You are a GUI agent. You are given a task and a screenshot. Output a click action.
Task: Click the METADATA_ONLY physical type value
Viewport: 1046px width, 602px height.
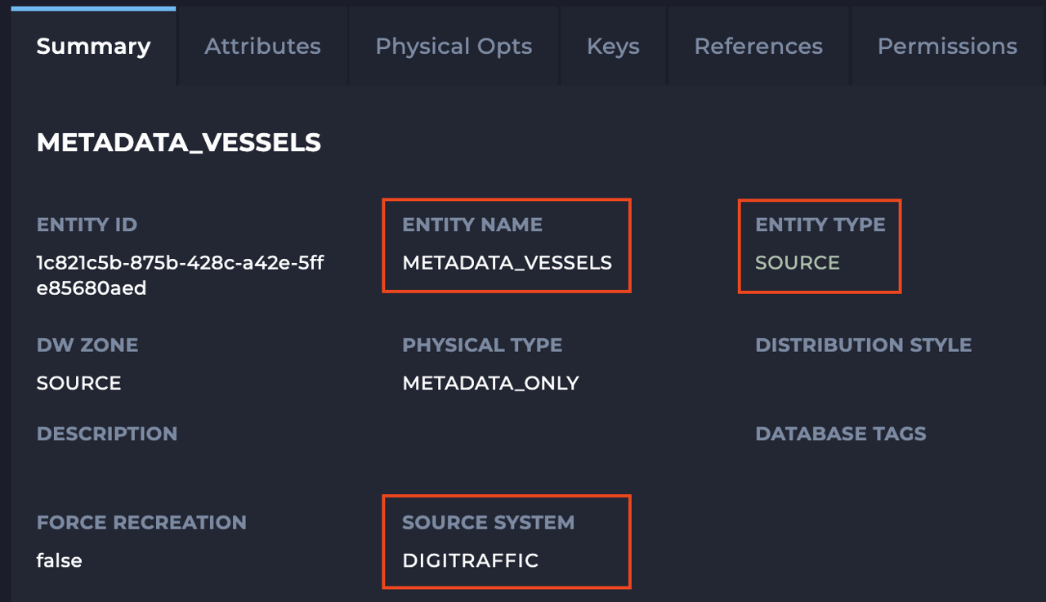pyautogui.click(x=490, y=383)
